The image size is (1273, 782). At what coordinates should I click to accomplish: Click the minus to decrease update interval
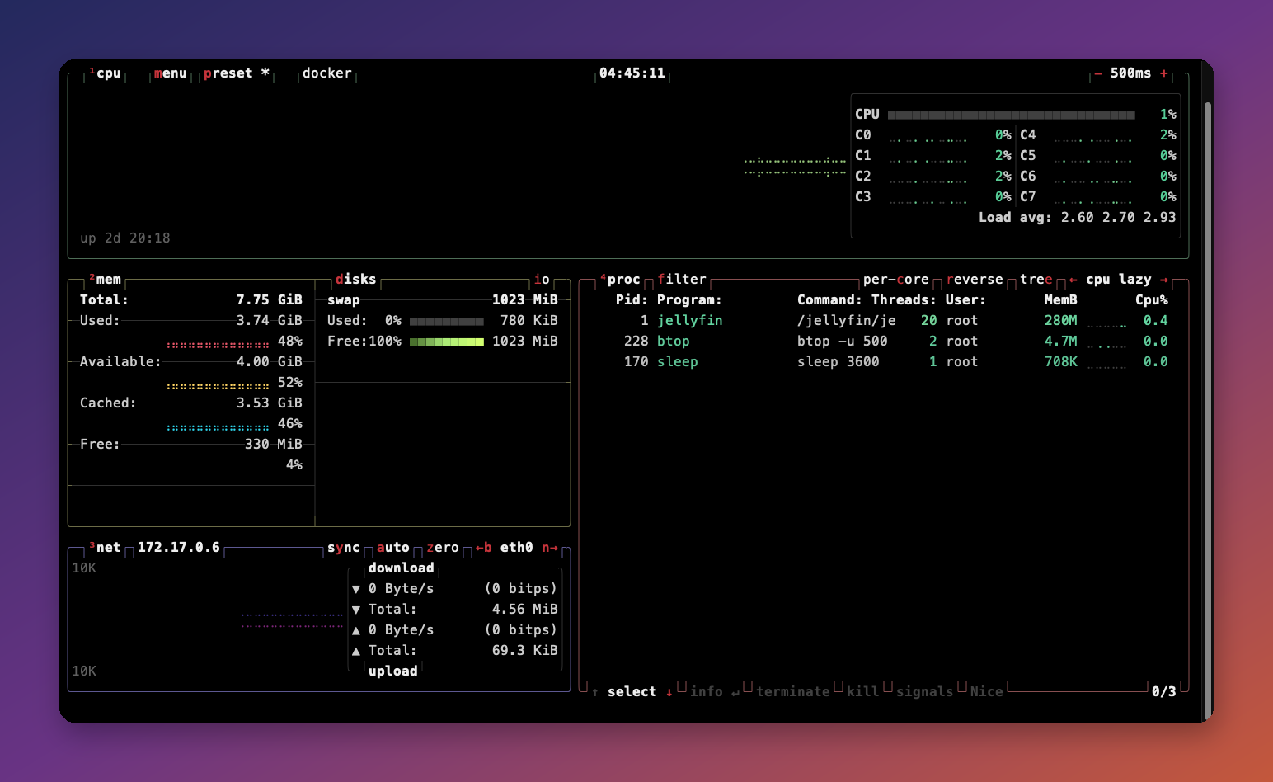(x=1098, y=73)
